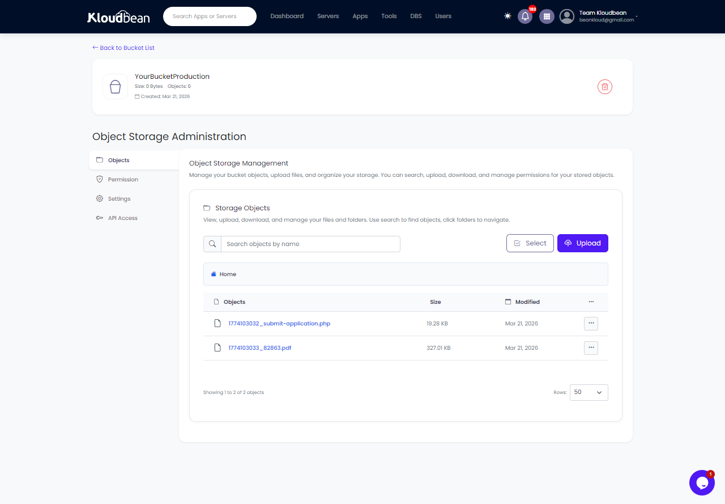Open the notifications bell icon
The height and width of the screenshot is (504, 725).
tap(525, 16)
